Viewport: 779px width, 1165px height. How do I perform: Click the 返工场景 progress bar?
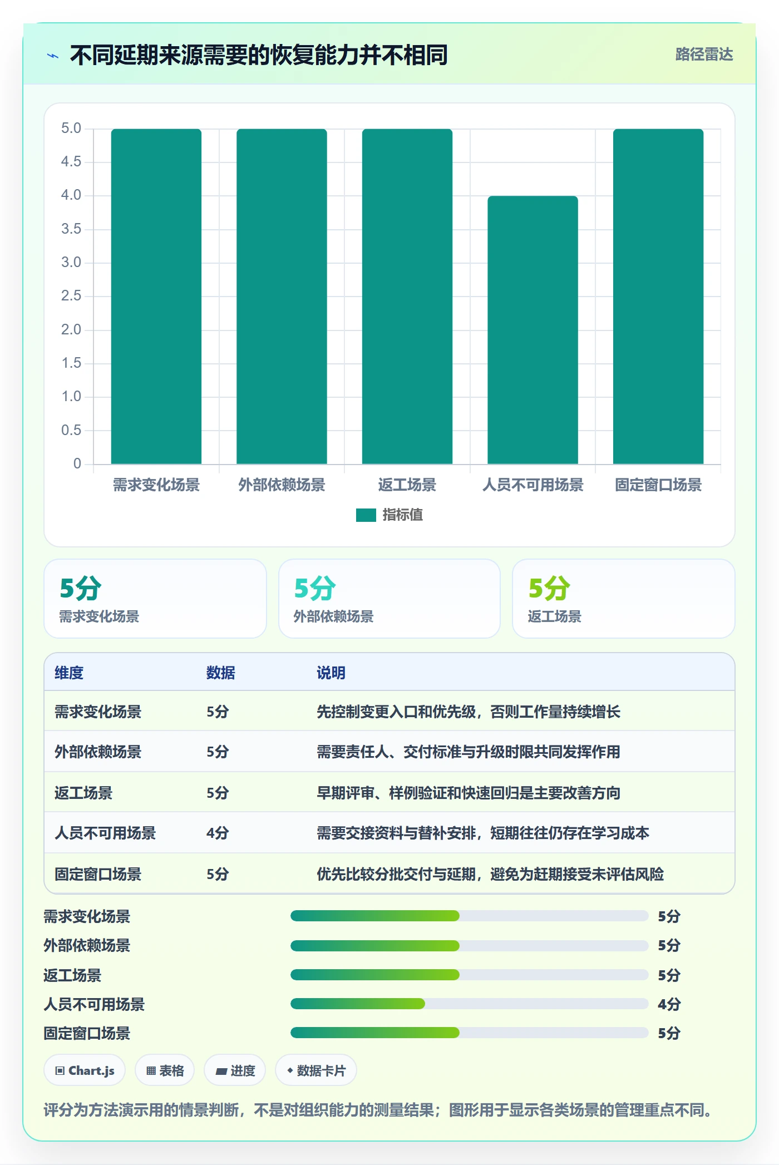coord(469,975)
